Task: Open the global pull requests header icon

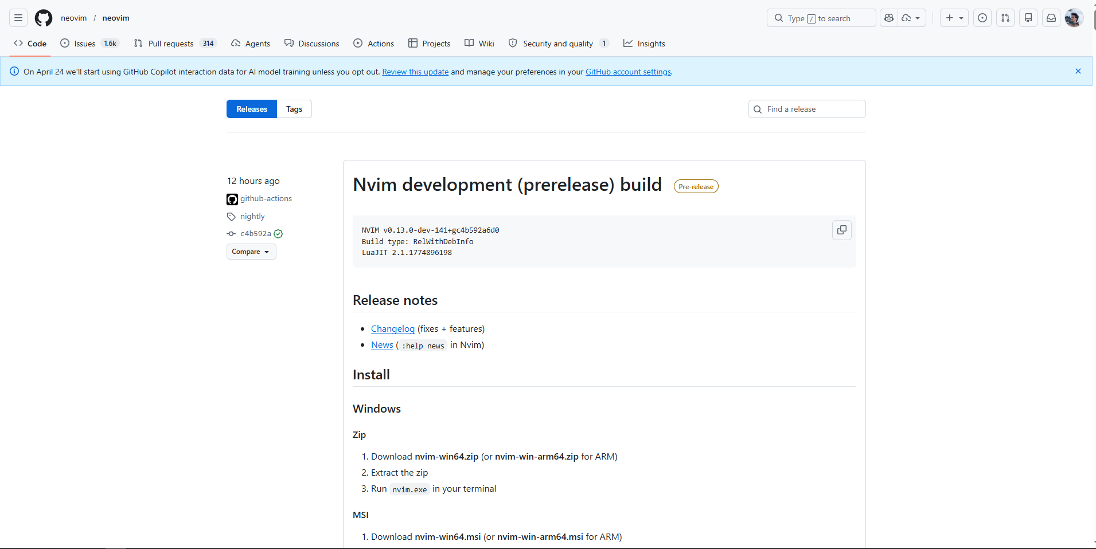Action: (1005, 18)
